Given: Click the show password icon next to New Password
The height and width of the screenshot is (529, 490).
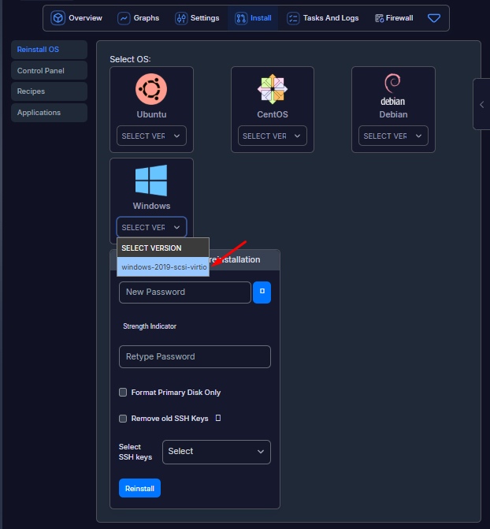Looking at the screenshot, I should point(262,292).
